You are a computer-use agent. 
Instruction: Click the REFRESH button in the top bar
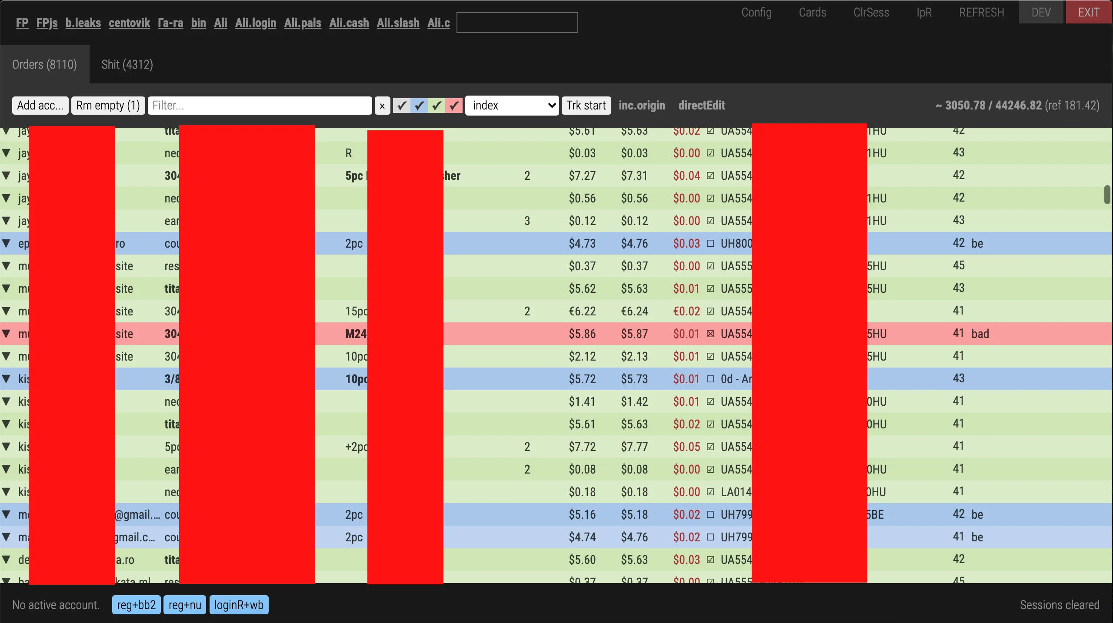click(982, 12)
